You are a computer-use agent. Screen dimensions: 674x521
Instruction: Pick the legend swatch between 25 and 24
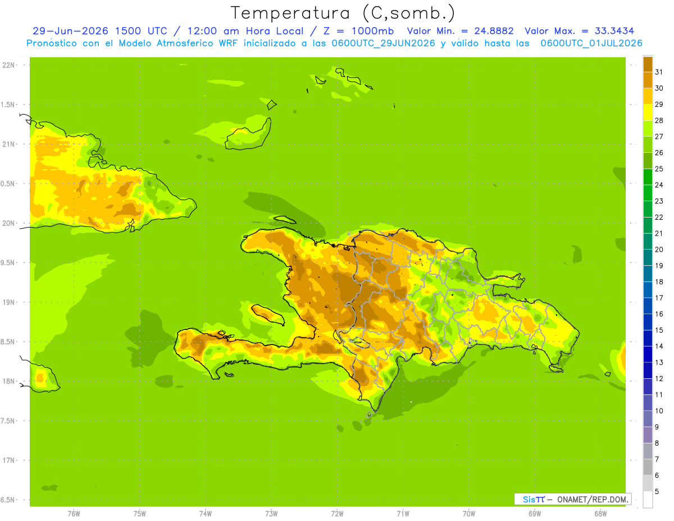pyautogui.click(x=648, y=177)
